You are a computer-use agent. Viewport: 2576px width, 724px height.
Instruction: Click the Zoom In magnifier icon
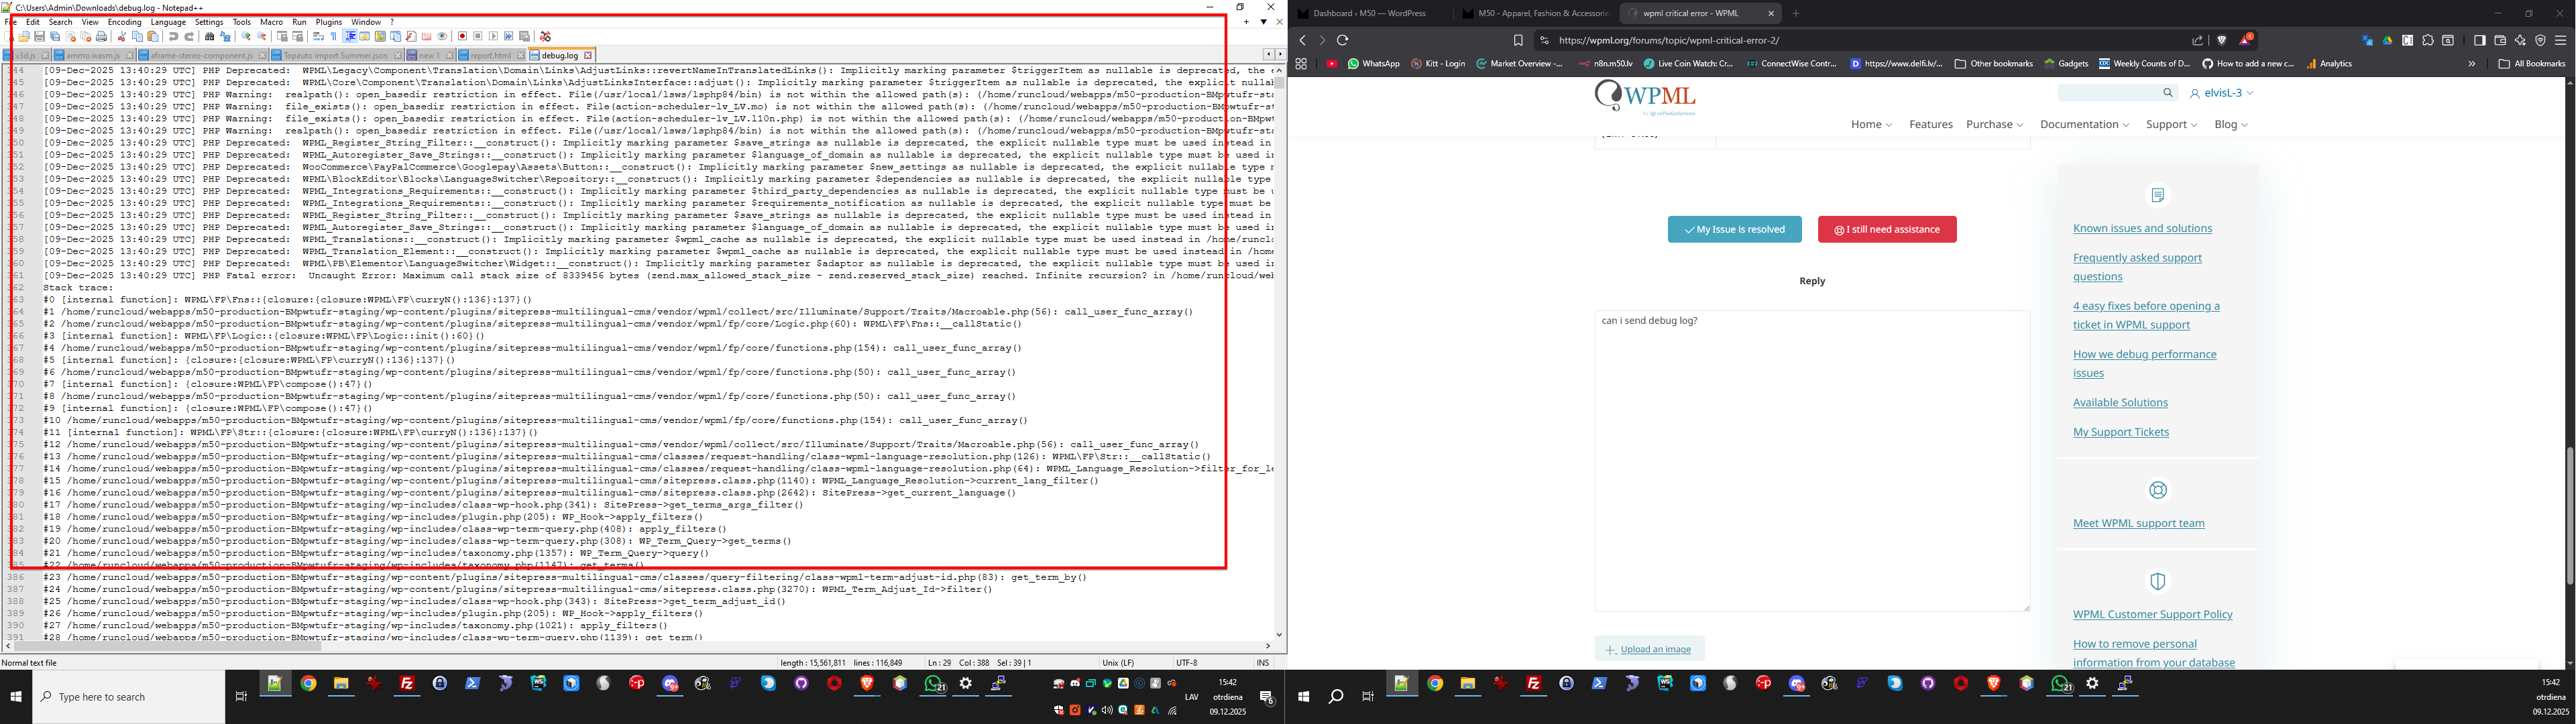(246, 37)
